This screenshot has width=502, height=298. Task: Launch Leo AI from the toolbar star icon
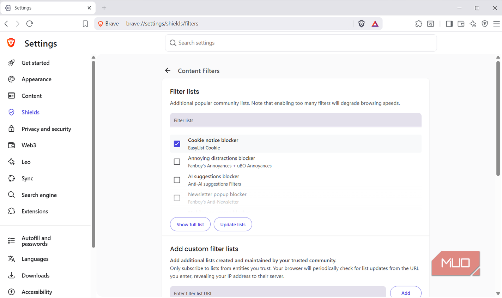pos(473,24)
